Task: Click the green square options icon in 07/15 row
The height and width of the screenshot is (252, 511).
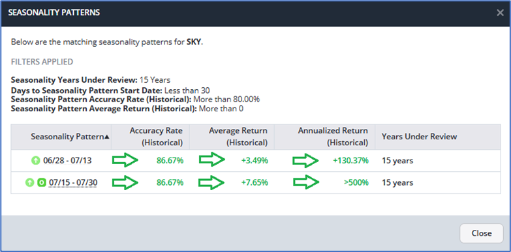Action: point(41,183)
